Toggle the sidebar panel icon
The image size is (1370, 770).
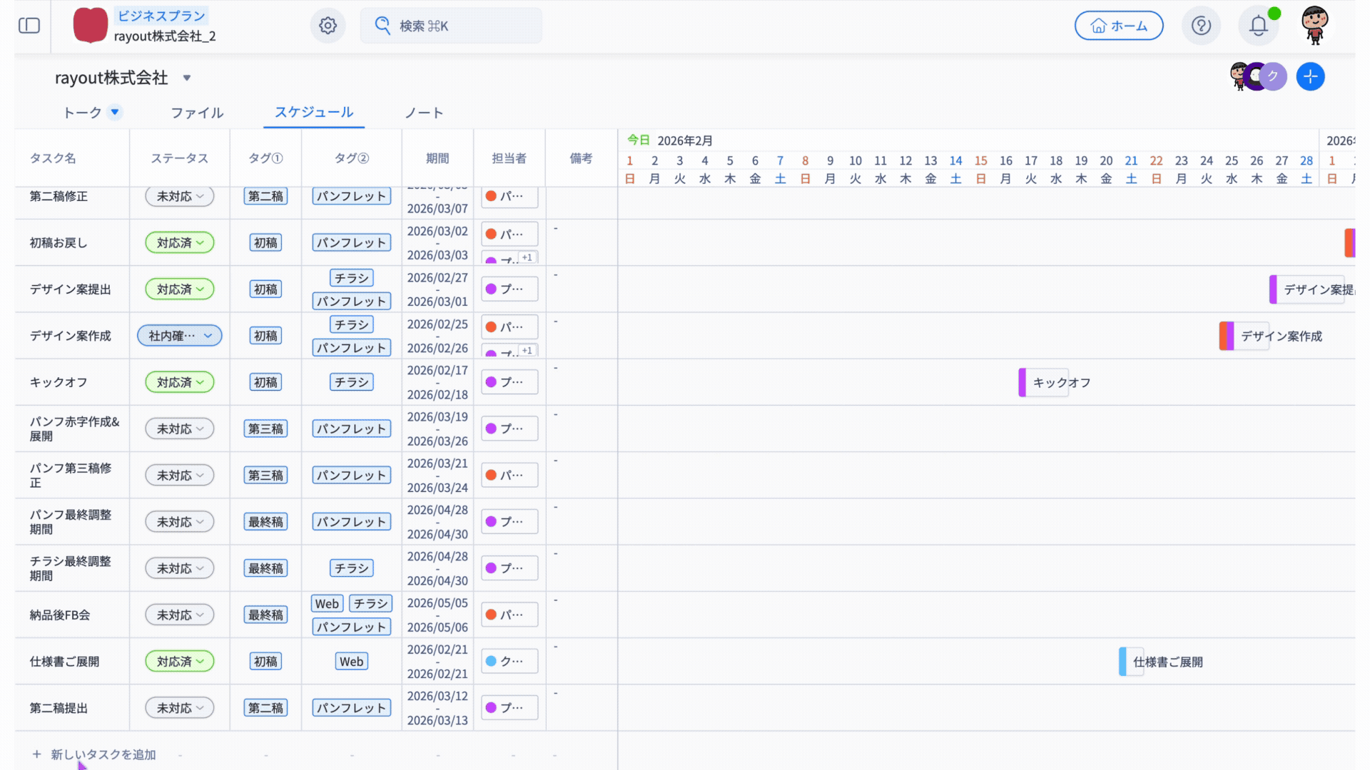tap(29, 26)
